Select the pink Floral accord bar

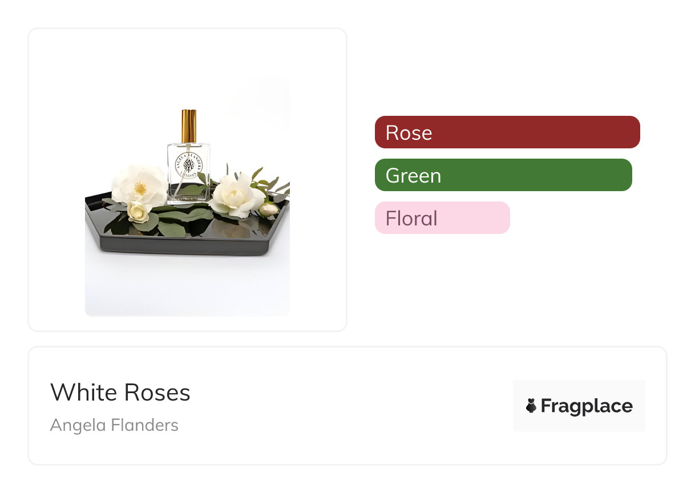pyautogui.click(x=442, y=218)
